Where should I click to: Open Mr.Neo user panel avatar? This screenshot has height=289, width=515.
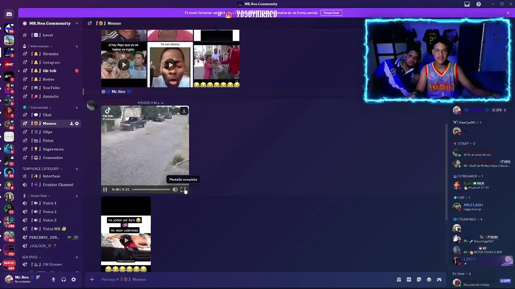tap(9, 279)
